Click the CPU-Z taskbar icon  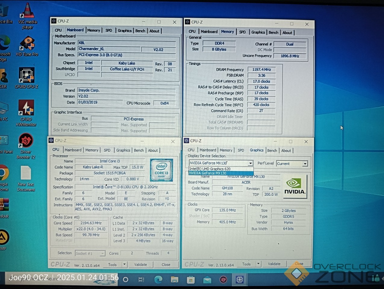point(240,280)
